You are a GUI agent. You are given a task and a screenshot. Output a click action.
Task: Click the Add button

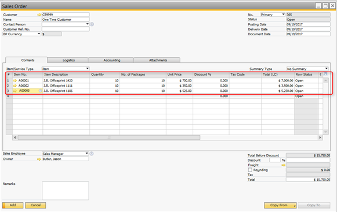click(x=13, y=205)
